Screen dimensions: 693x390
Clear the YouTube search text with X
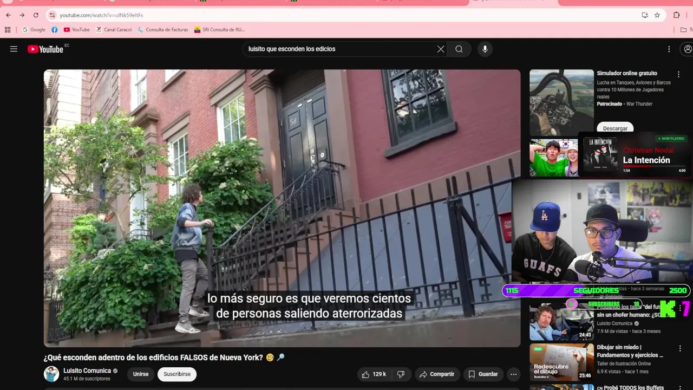pyautogui.click(x=441, y=49)
